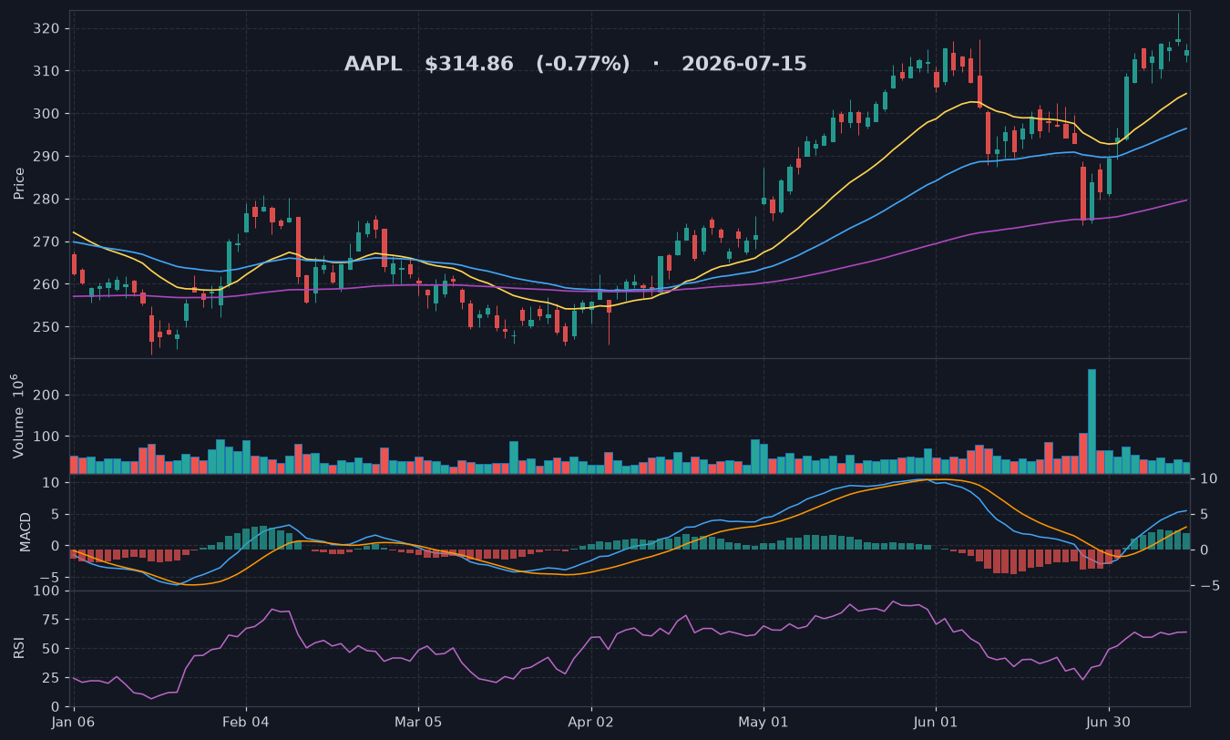This screenshot has width=1230, height=740.
Task: Select the 260 tick on the Price axis
Action: [48, 284]
